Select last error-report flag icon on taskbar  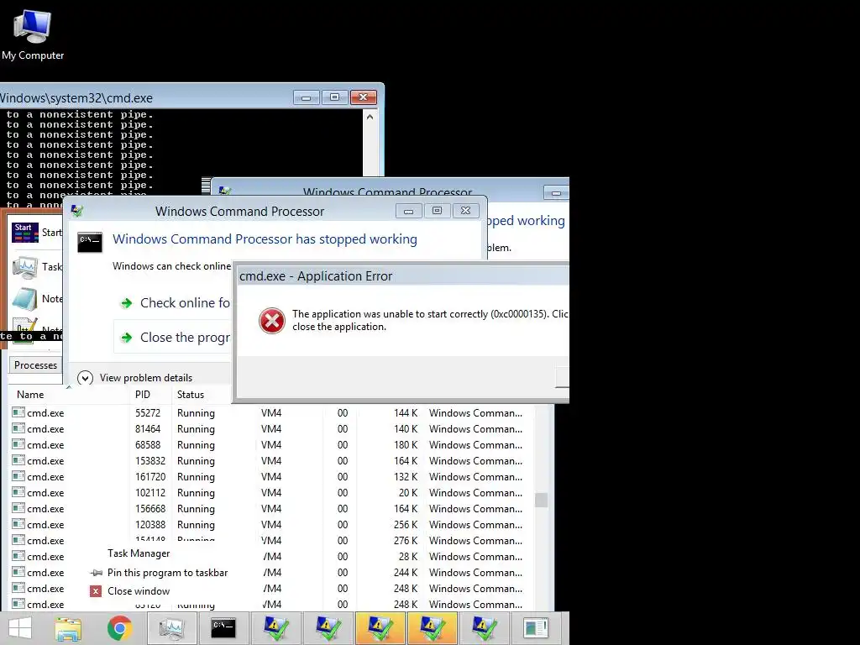tap(484, 628)
